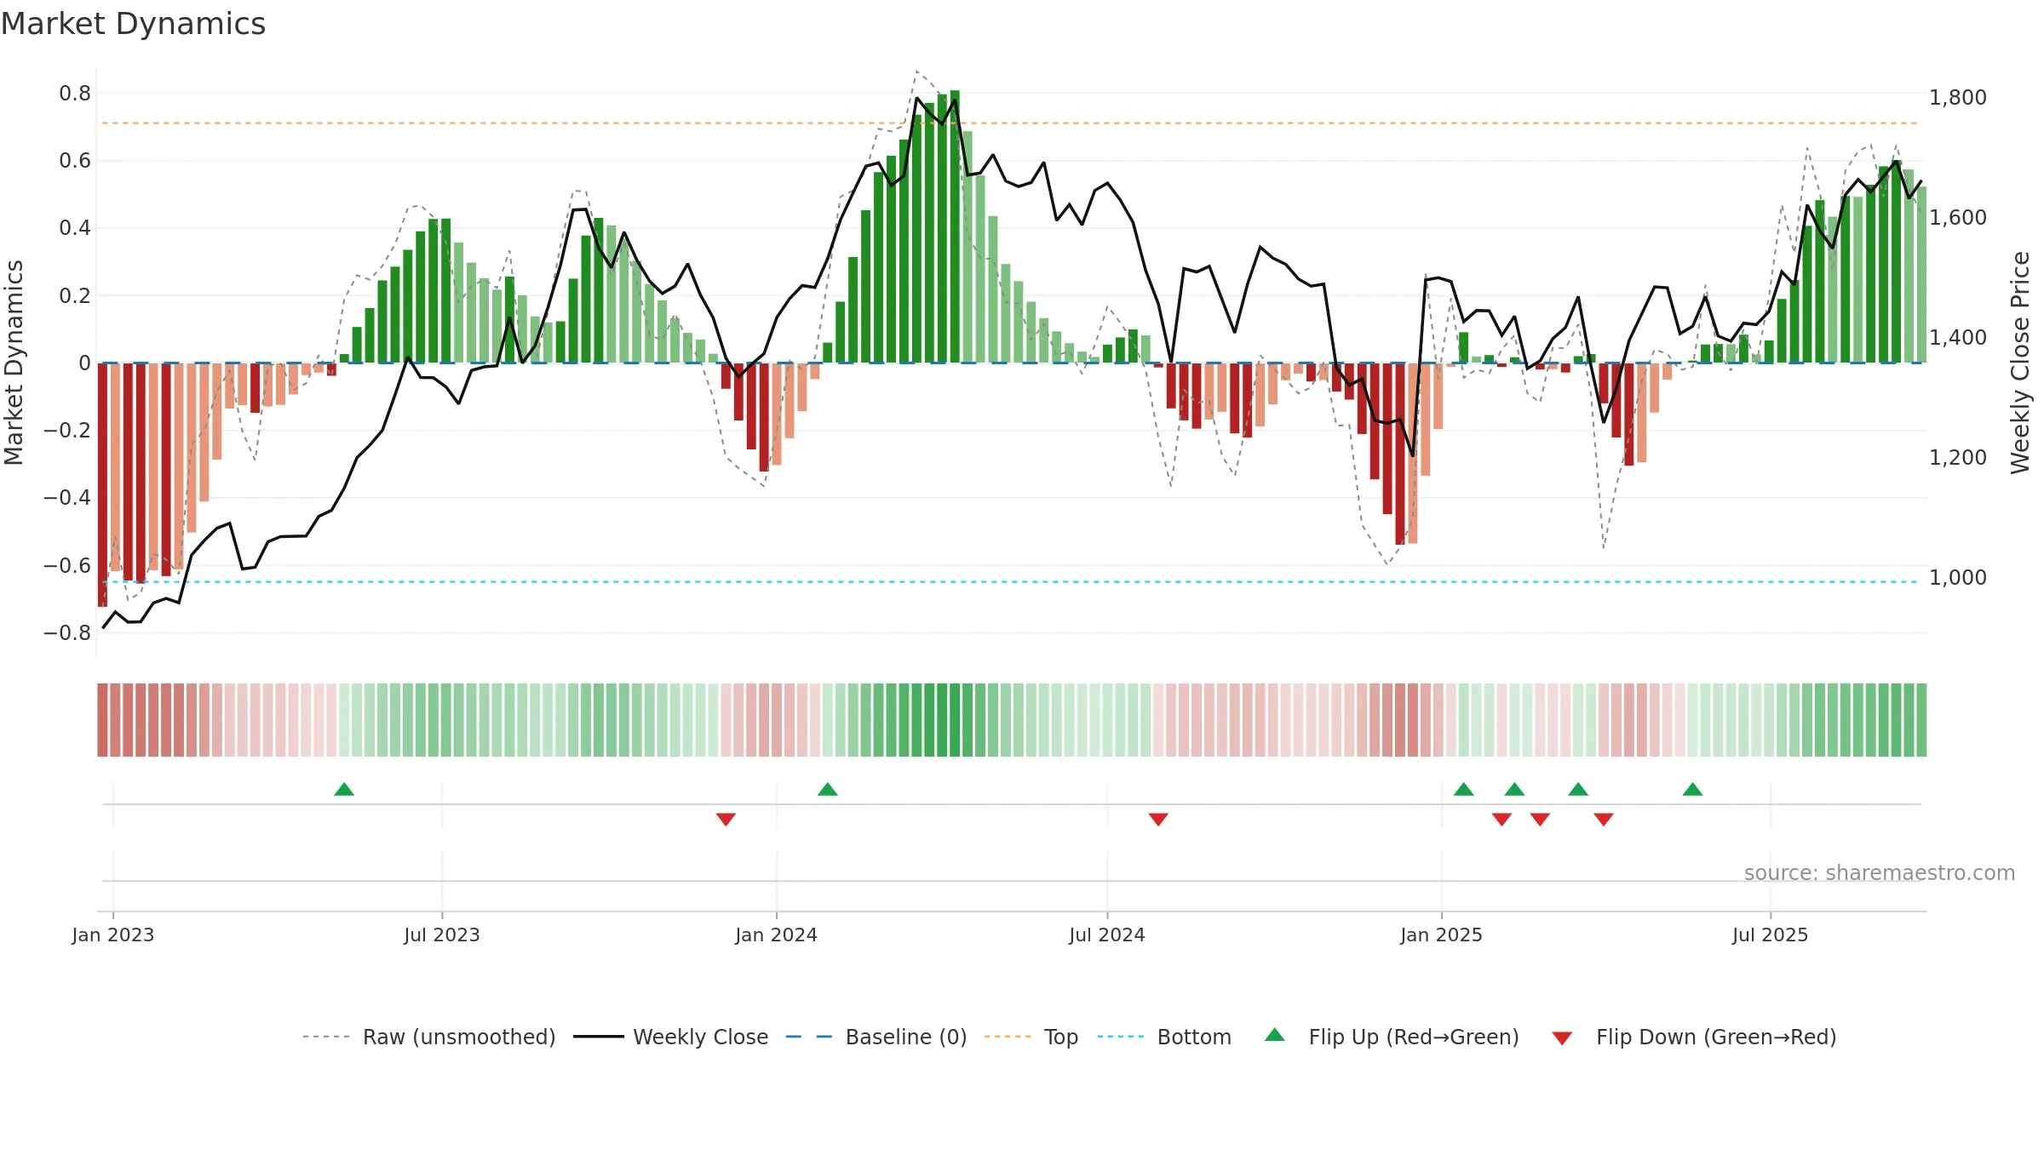Click the Jul 2025 axis label
Screen dimensions: 2044x1149
coord(1771,935)
